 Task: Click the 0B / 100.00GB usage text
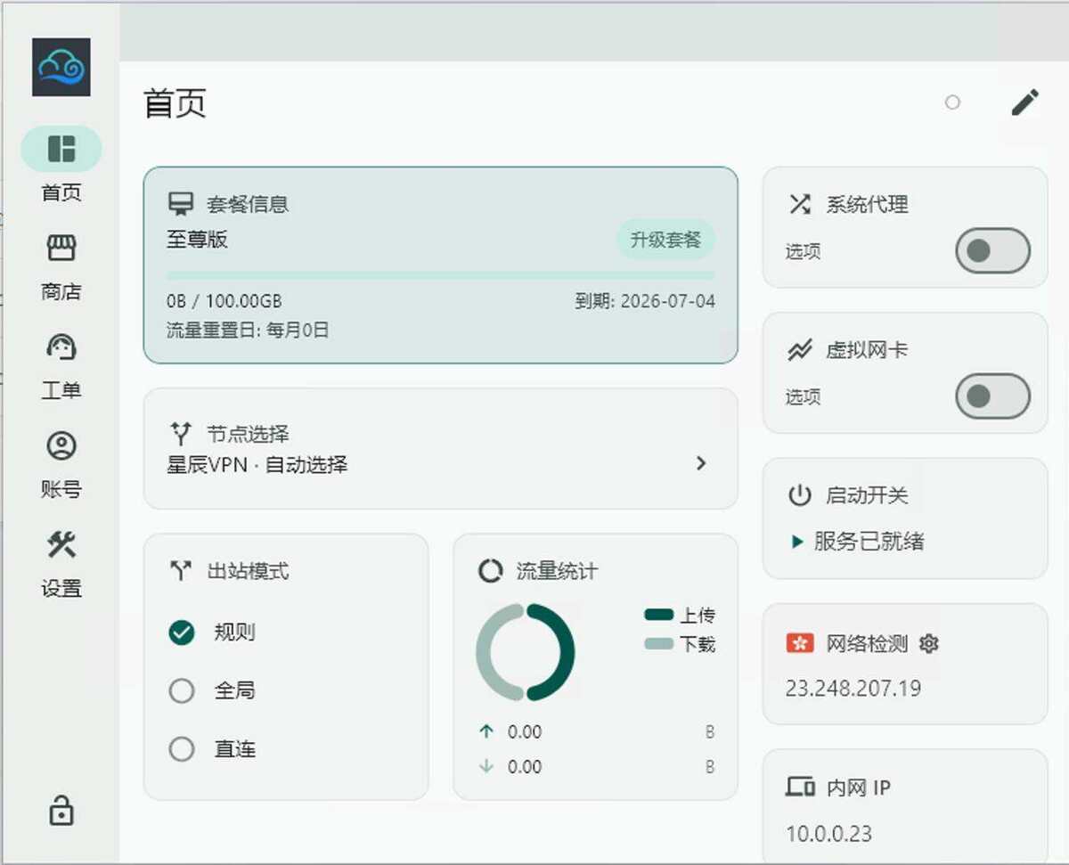point(224,301)
